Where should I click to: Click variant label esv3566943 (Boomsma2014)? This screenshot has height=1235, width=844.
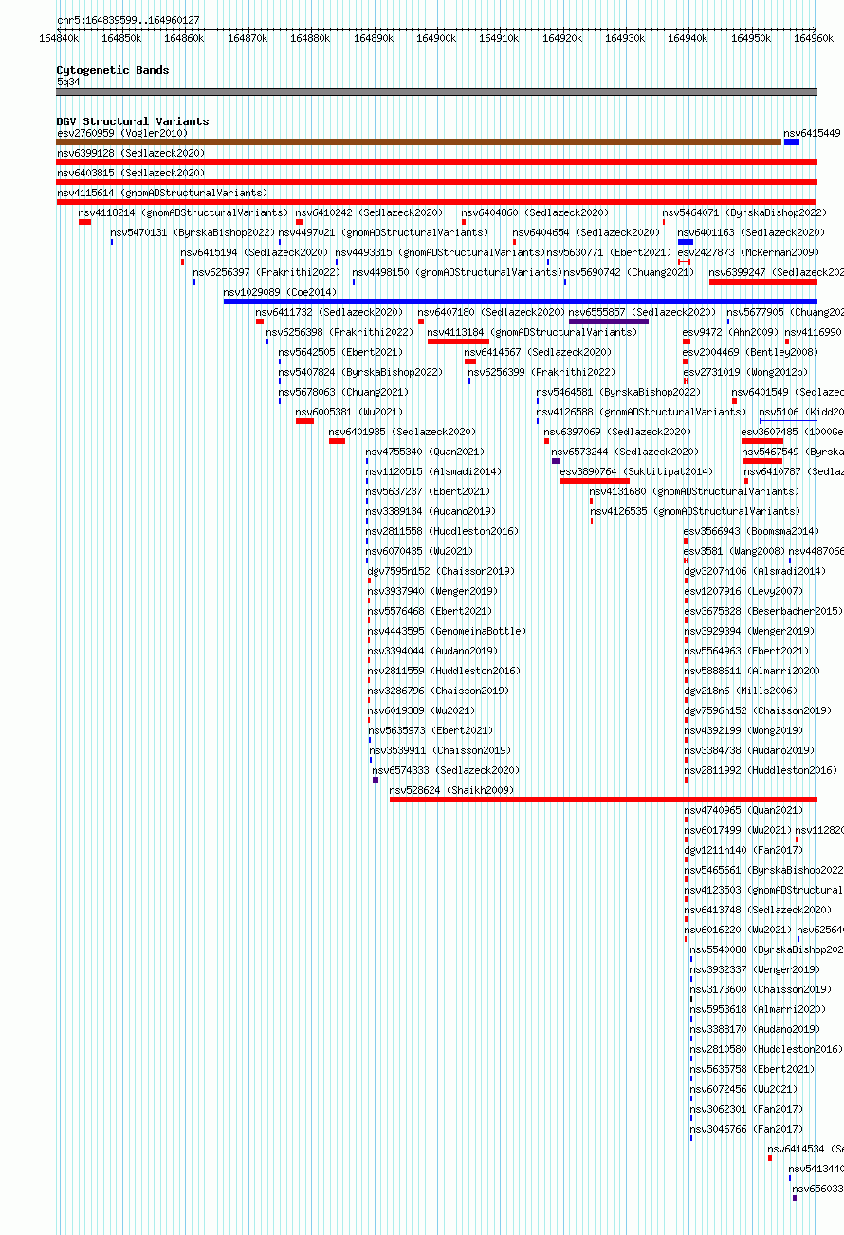coord(752,531)
